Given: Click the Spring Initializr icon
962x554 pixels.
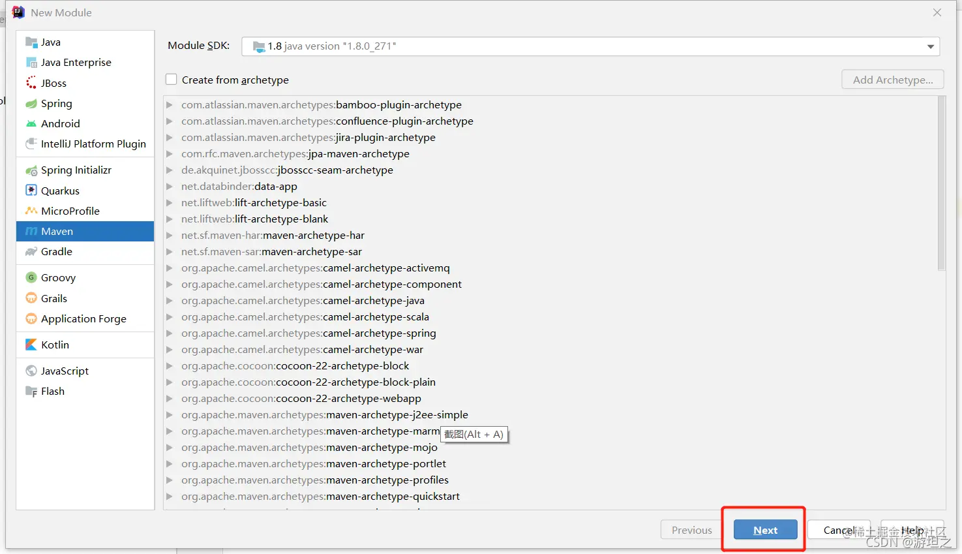Looking at the screenshot, I should click(x=31, y=170).
